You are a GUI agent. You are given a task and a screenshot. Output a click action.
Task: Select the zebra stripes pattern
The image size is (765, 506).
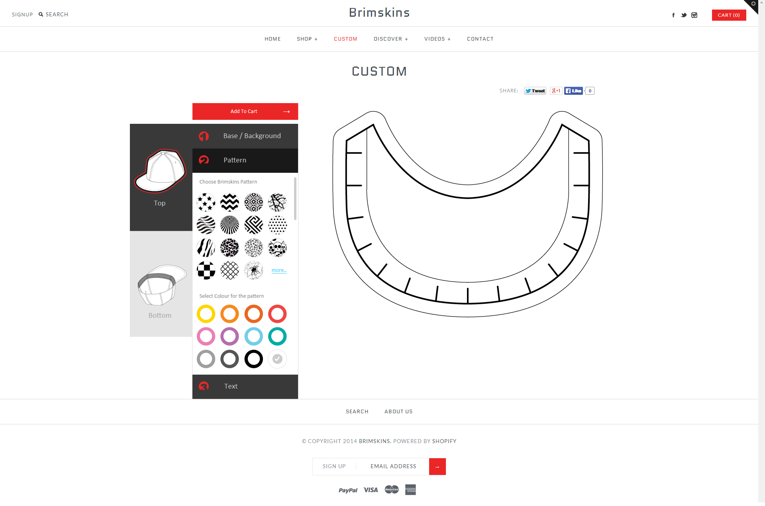[206, 248]
